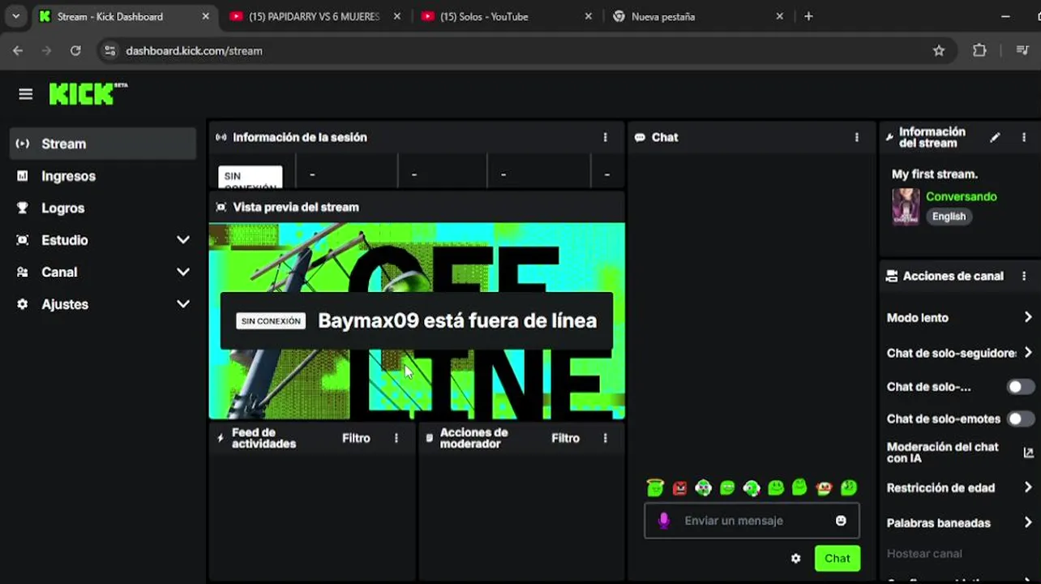The width and height of the screenshot is (1041, 584).
Task: Click the Conversando category thumbnail
Action: [x=906, y=207]
